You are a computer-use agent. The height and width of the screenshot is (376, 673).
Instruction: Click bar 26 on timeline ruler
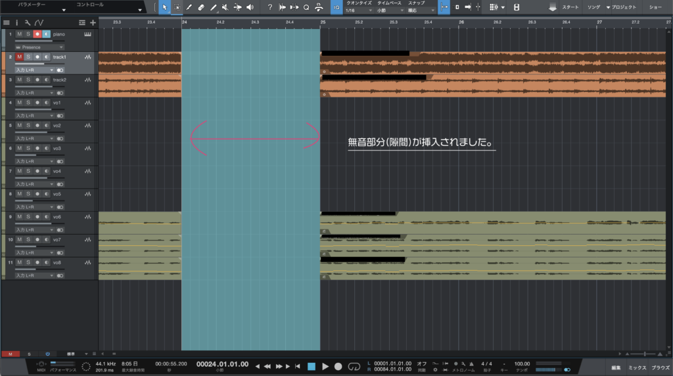(461, 22)
